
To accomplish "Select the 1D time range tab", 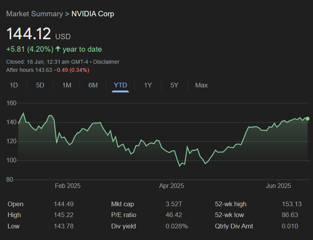I will coord(14,85).
